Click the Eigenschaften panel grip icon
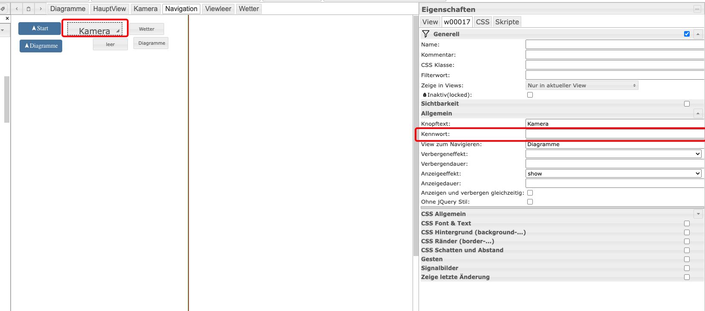The height and width of the screenshot is (311, 705). (697, 9)
